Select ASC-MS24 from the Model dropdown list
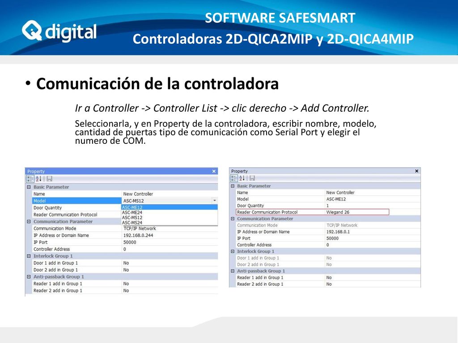The height and width of the screenshot is (343, 458). click(x=170, y=222)
